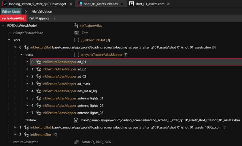Expand inkTextureSlot 2 node

(15, 134)
